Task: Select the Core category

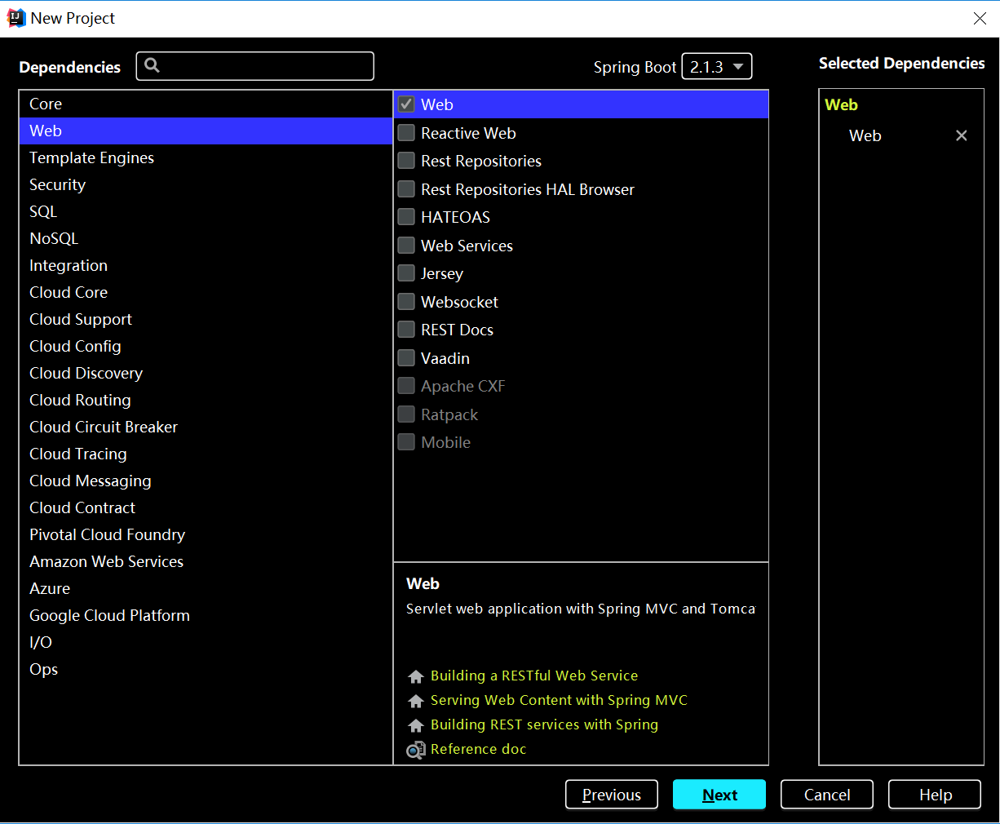Action: point(206,104)
